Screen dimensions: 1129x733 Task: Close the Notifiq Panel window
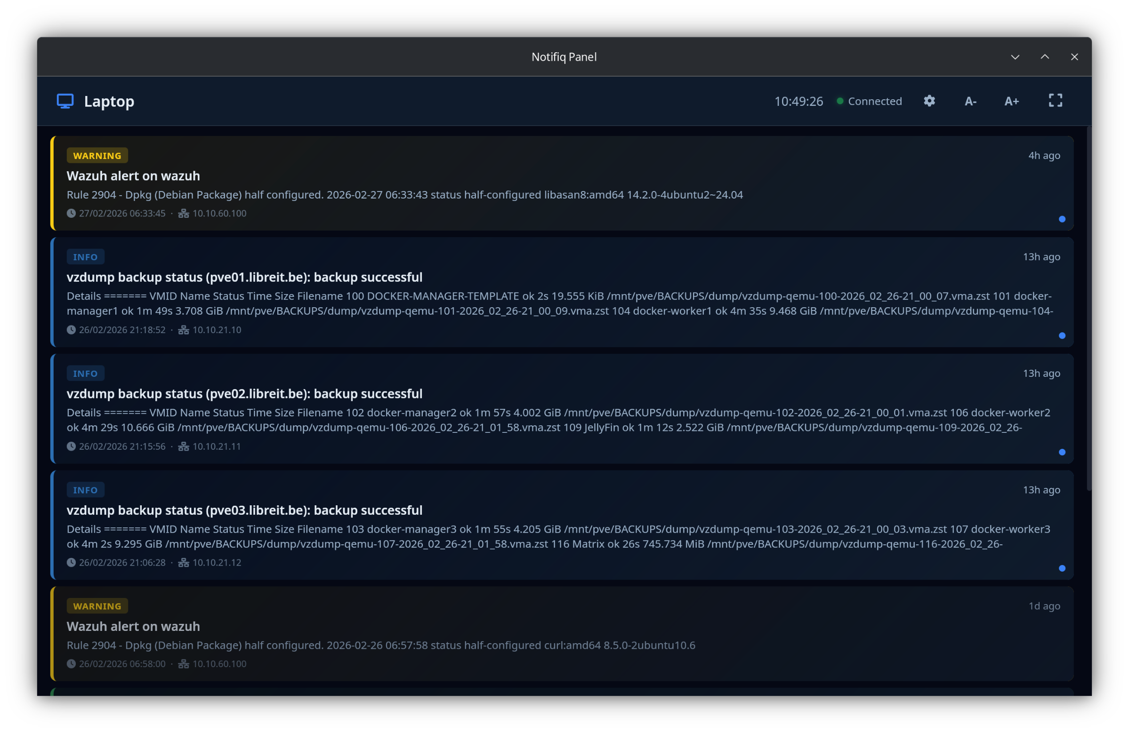pyautogui.click(x=1074, y=57)
